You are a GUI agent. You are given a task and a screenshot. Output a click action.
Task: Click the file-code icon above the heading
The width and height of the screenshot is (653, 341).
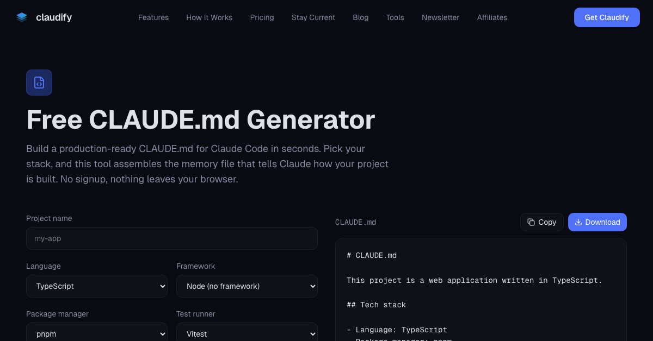39,83
